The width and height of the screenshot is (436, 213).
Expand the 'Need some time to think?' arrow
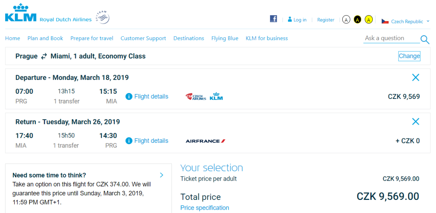point(162,175)
